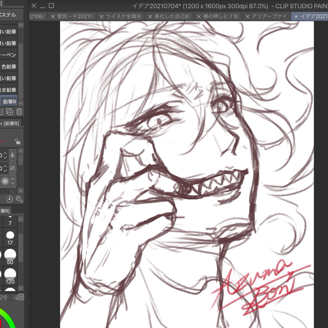Open sub tool detail wrench icon
This screenshot has height=328, width=328.
tap(19, 199)
